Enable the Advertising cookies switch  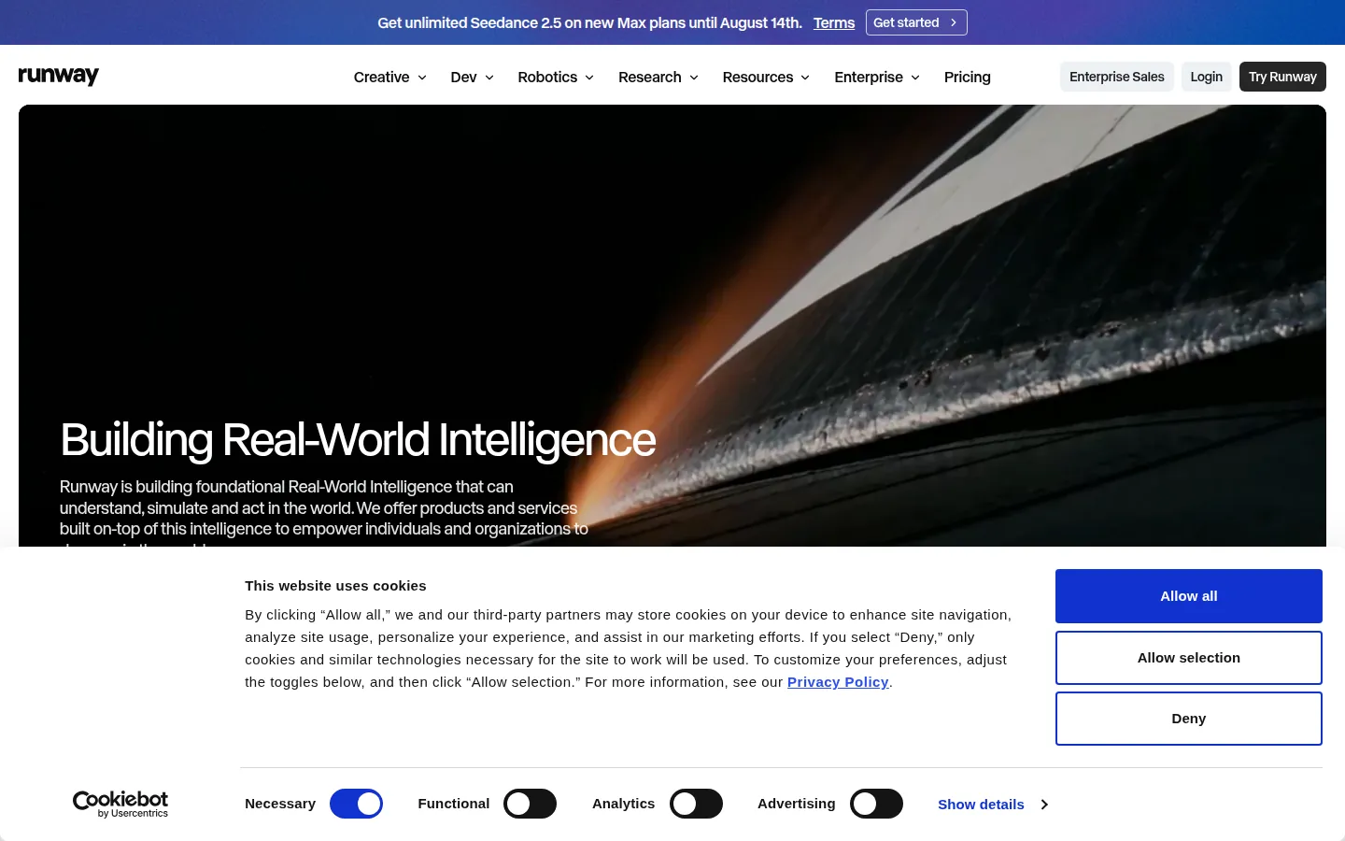[876, 804]
